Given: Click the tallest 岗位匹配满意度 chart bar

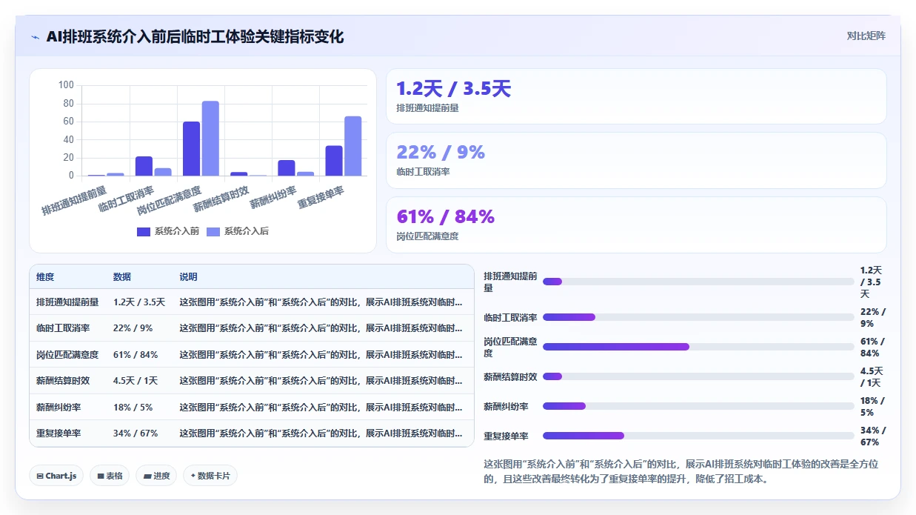Looking at the screenshot, I should point(210,139).
